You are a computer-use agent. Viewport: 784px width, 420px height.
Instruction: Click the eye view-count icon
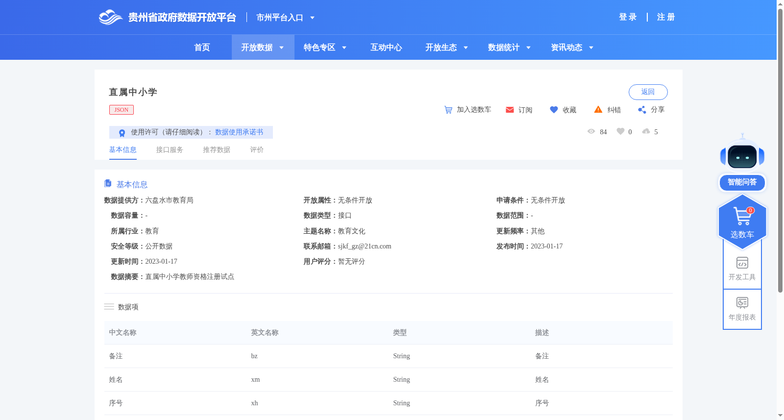pos(591,131)
